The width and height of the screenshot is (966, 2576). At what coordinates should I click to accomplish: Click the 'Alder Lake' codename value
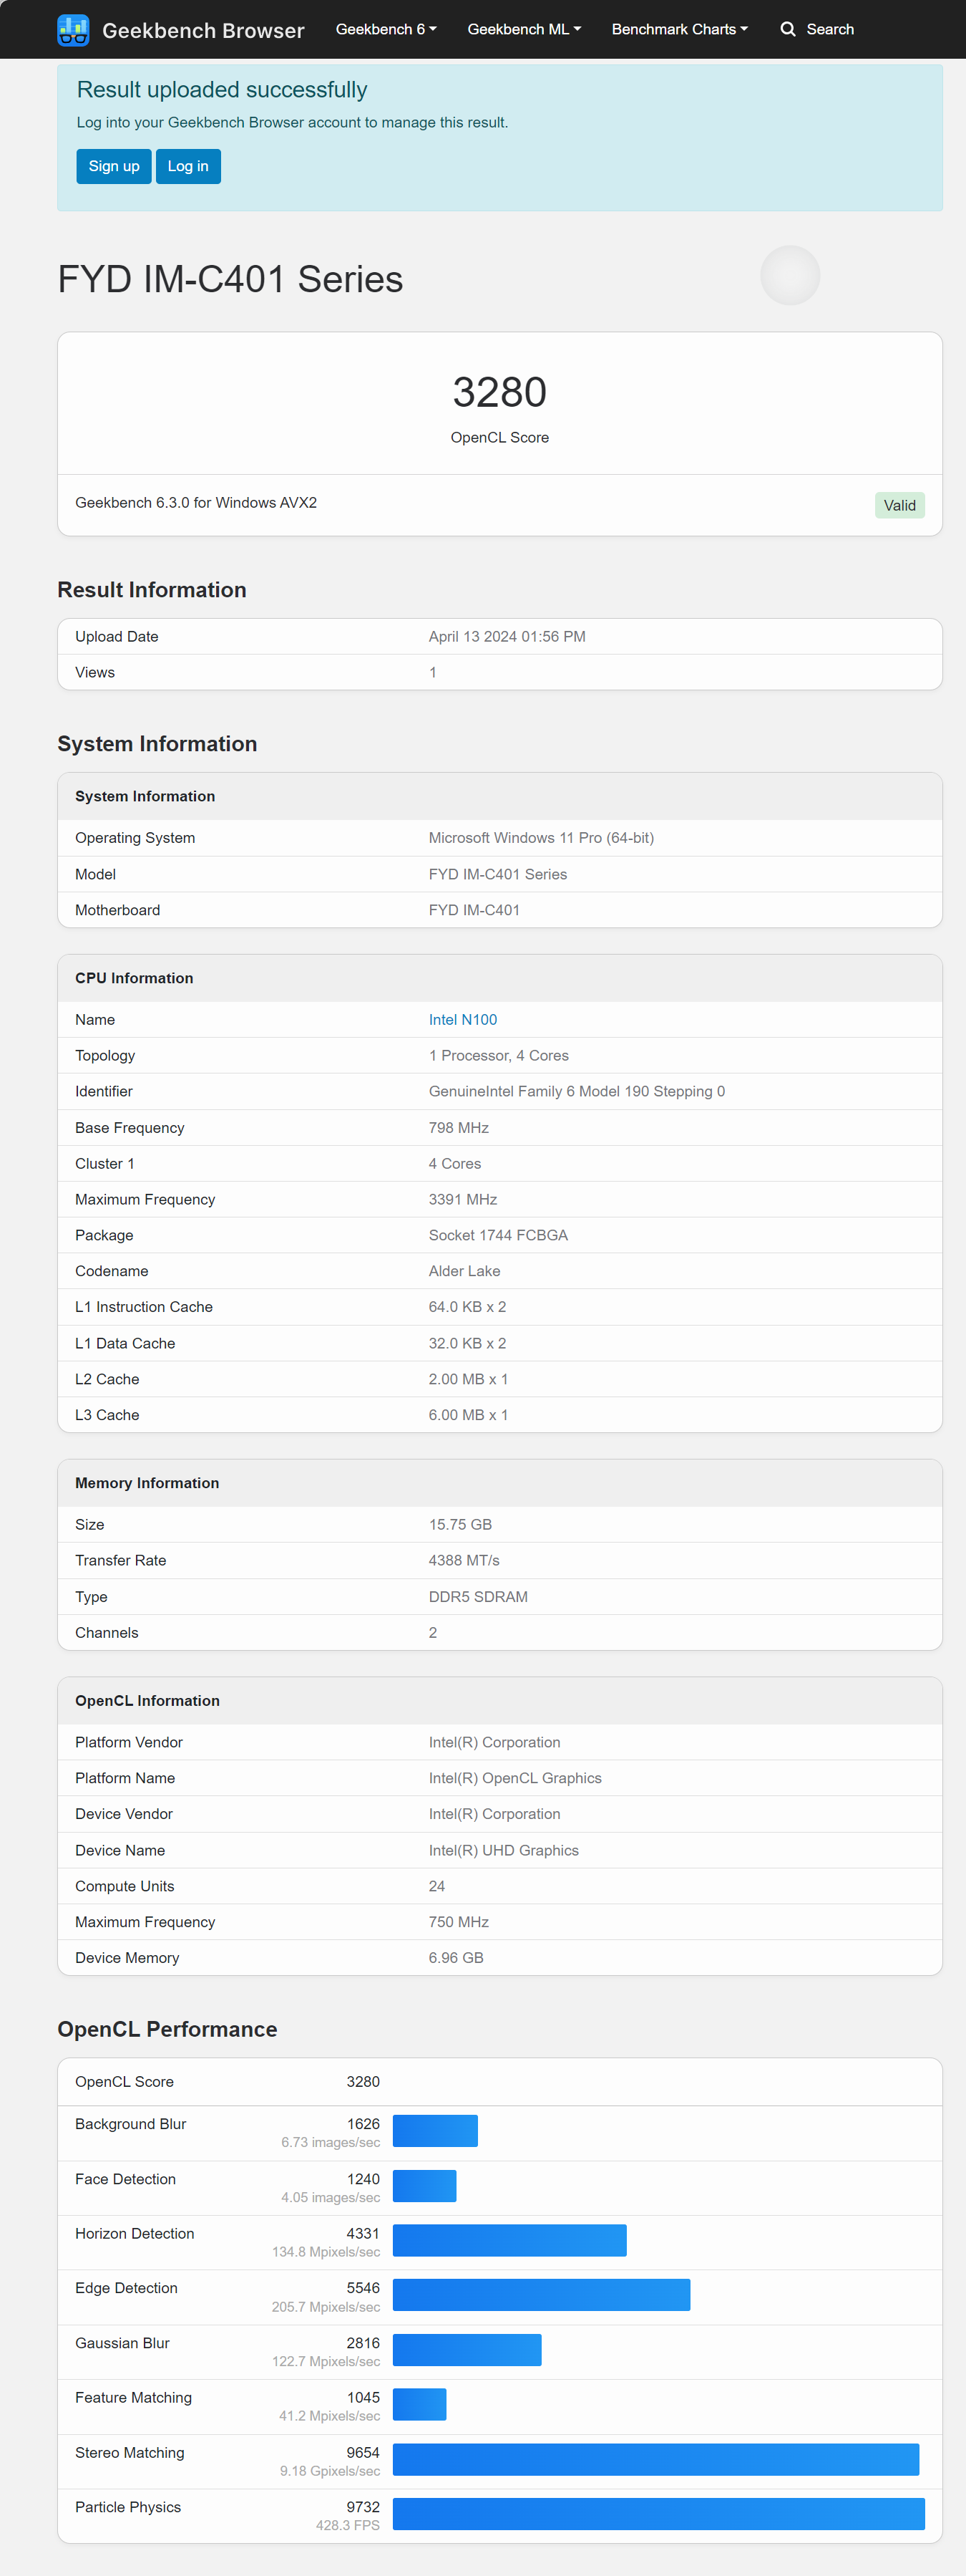[x=464, y=1270]
